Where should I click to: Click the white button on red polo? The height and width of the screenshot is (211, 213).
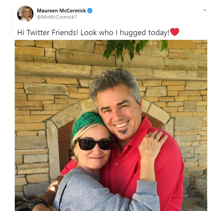coord(117,164)
